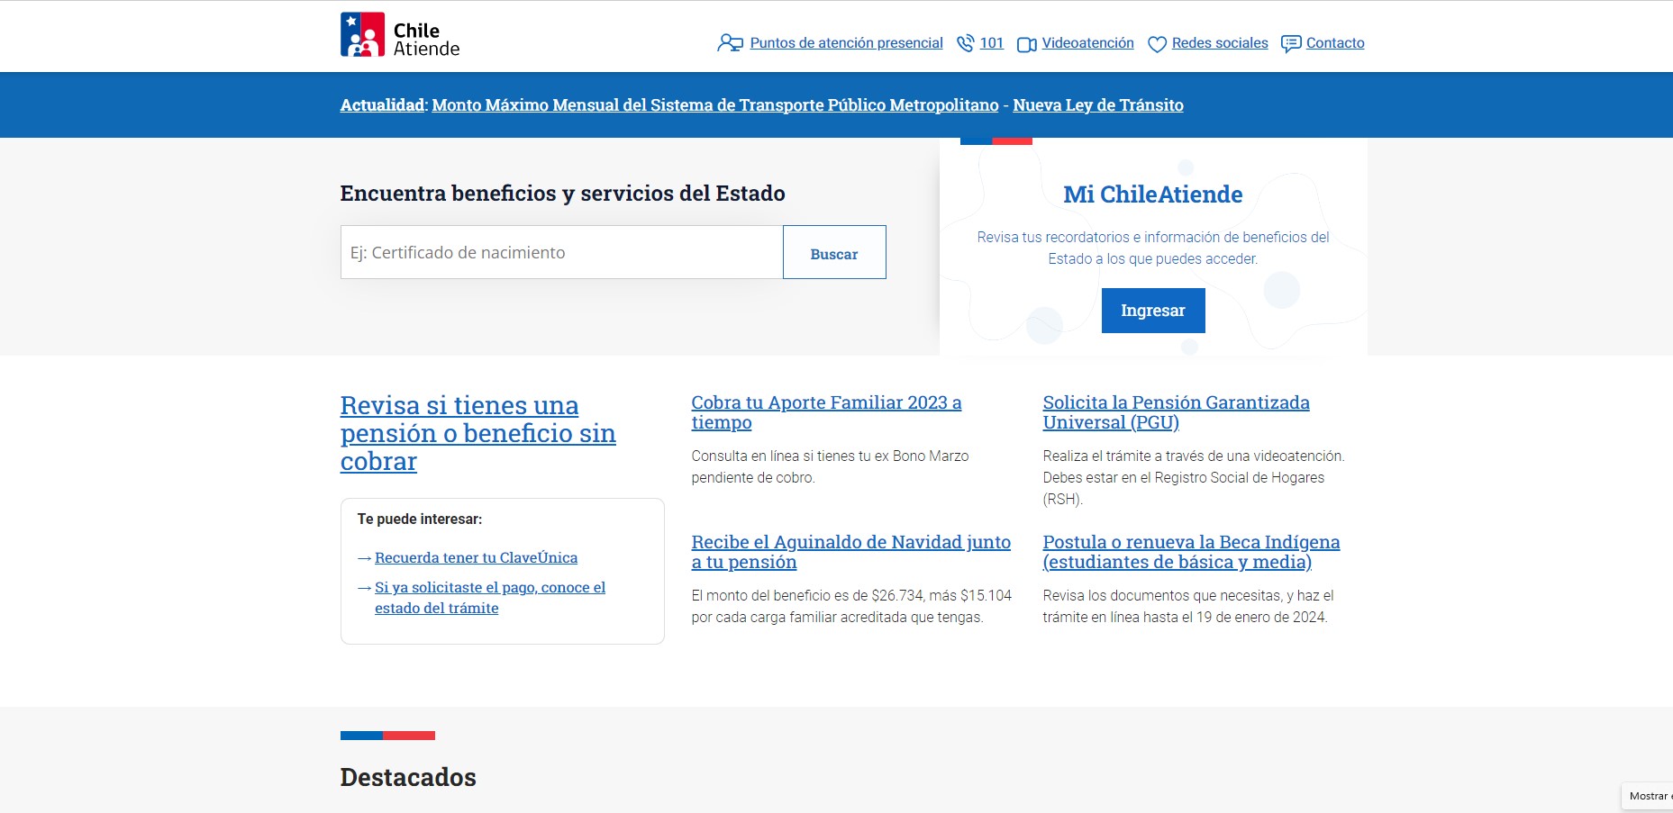Open Recuerda tener tu ClaveÚnica link
Viewport: 1673px width, 813px height.
tap(476, 558)
